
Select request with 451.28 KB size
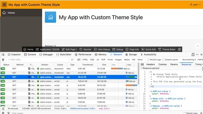pos(69,81)
